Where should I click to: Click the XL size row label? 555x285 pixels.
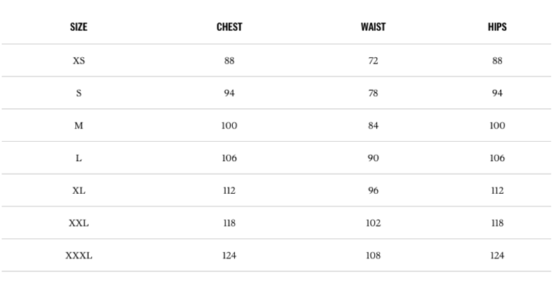pyautogui.click(x=78, y=191)
